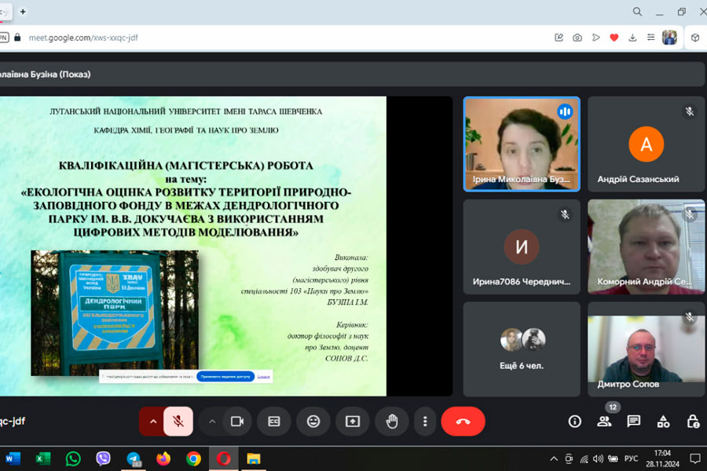This screenshot has width=707, height=471.
Task: Show the participants list panel
Action: pyautogui.click(x=604, y=422)
